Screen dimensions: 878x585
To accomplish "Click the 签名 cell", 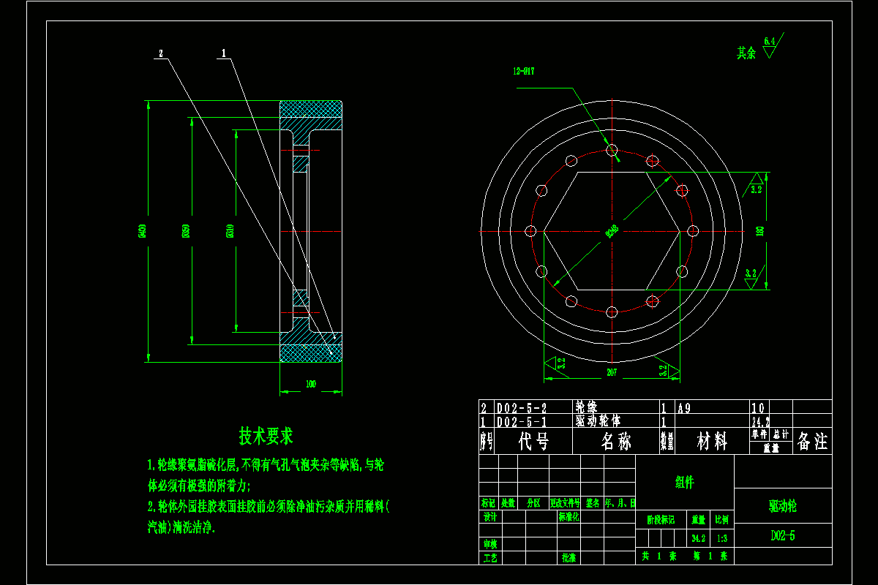I will [x=593, y=503].
